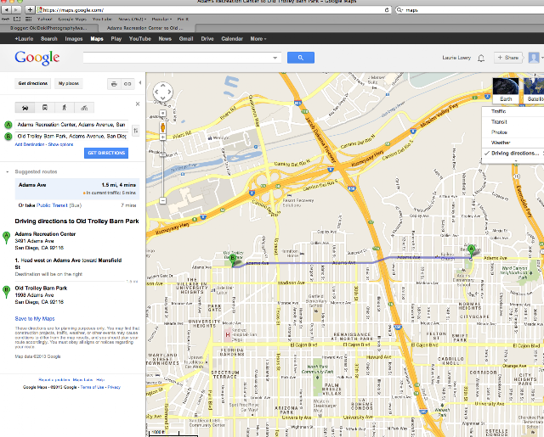Click the Show options link
The height and width of the screenshot is (437, 544).
(x=60, y=144)
